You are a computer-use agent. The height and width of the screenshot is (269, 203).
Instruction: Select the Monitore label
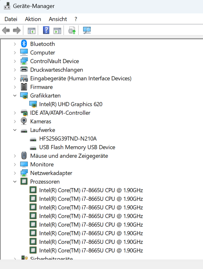pos(42,164)
